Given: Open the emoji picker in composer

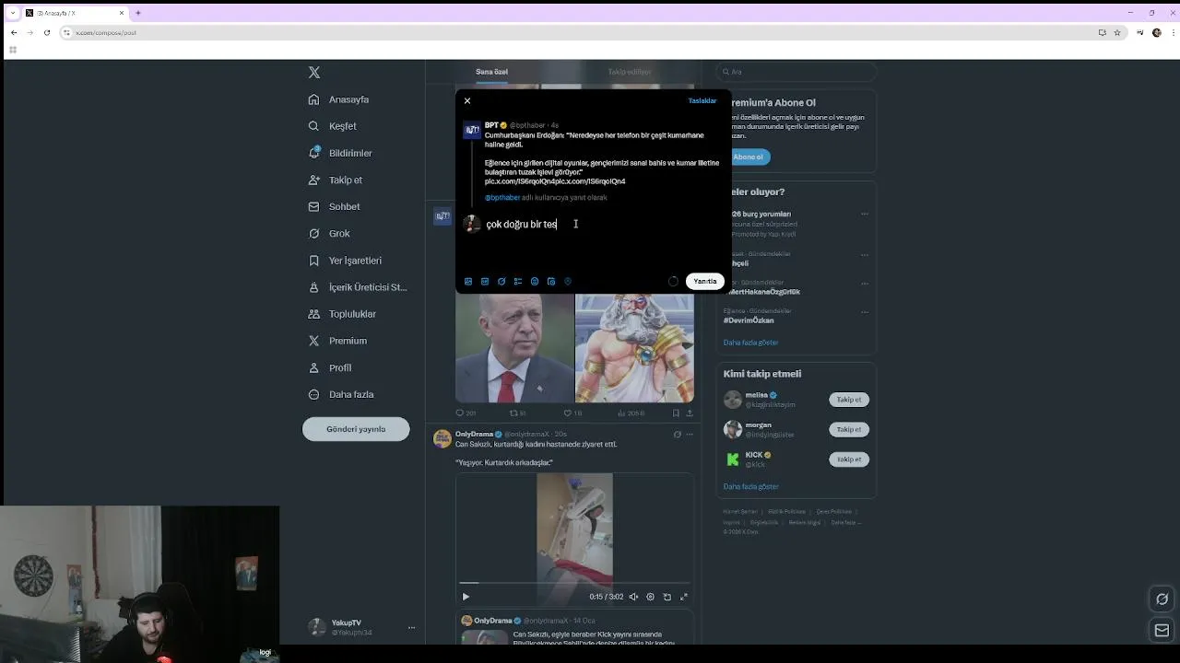Looking at the screenshot, I should point(535,282).
